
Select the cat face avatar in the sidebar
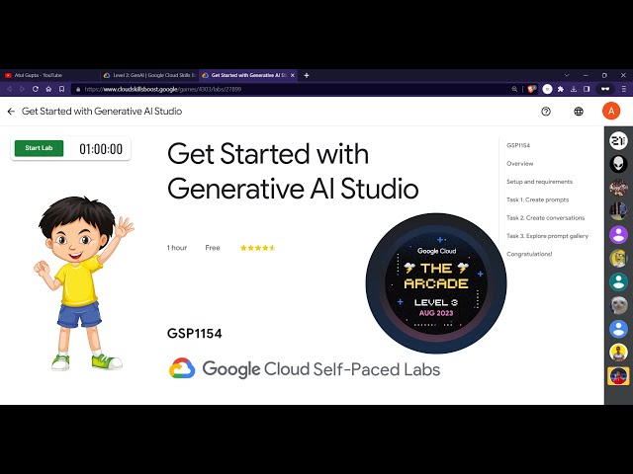tap(618, 306)
